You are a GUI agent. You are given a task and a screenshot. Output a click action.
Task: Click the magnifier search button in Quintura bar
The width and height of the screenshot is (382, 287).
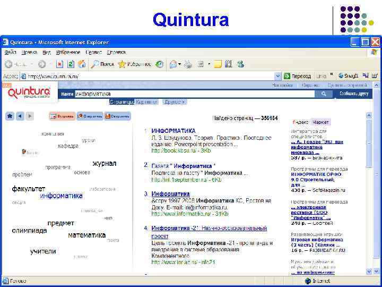tap(324, 94)
